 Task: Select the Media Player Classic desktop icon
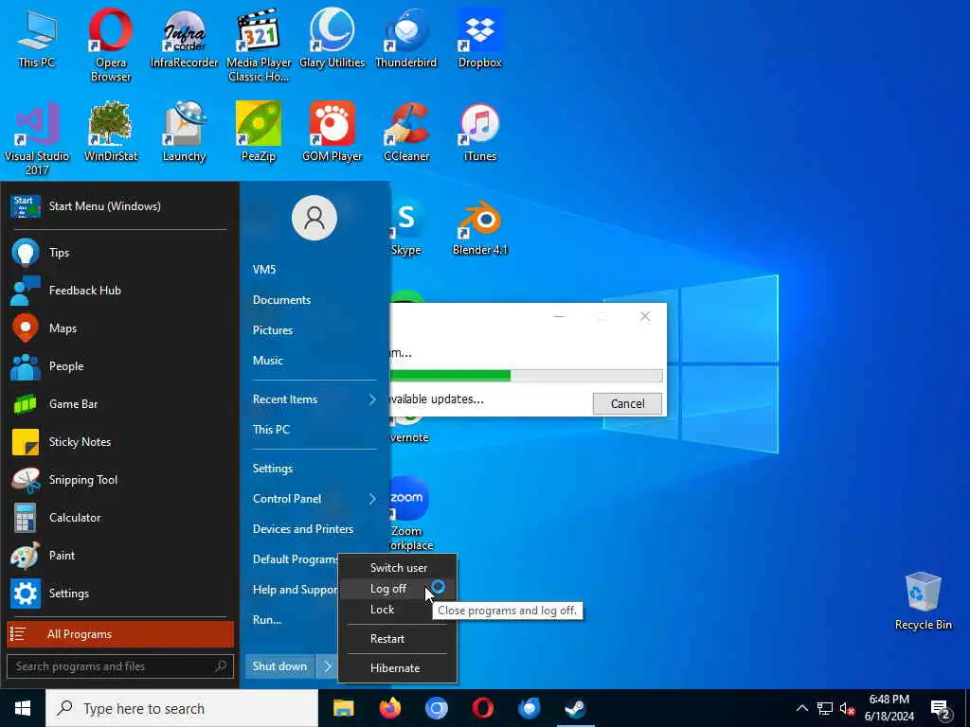259,44
